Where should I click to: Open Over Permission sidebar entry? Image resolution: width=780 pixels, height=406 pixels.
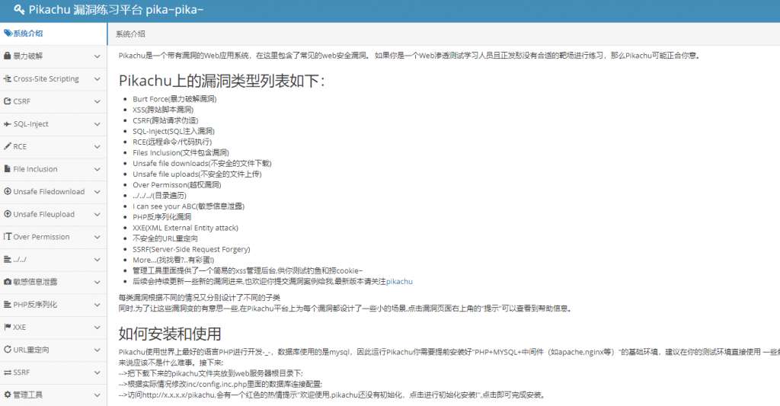[53, 237]
